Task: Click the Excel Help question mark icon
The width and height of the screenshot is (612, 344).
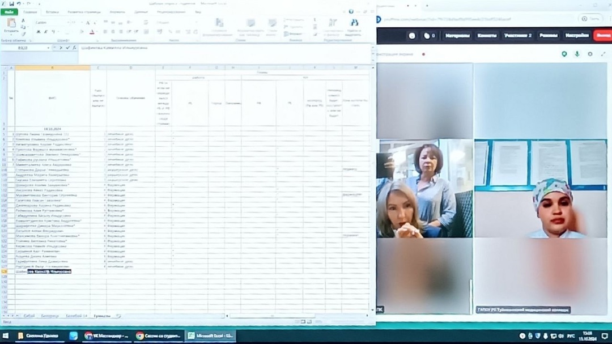Action: [x=351, y=12]
